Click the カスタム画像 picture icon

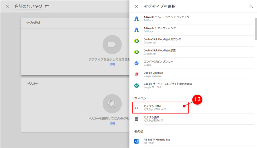tap(137, 119)
